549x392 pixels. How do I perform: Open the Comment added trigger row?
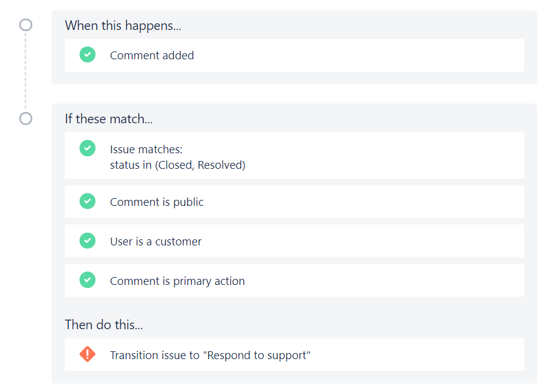(294, 55)
